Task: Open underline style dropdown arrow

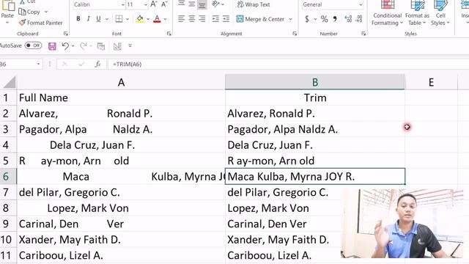Action: 107,19
